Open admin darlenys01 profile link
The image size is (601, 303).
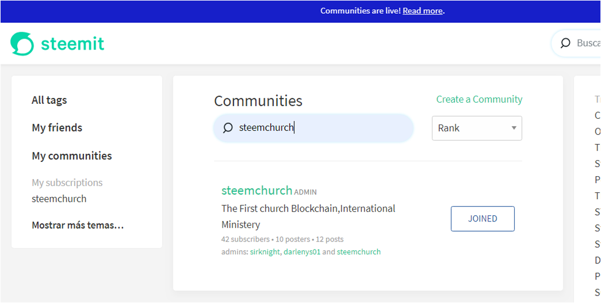click(x=302, y=252)
